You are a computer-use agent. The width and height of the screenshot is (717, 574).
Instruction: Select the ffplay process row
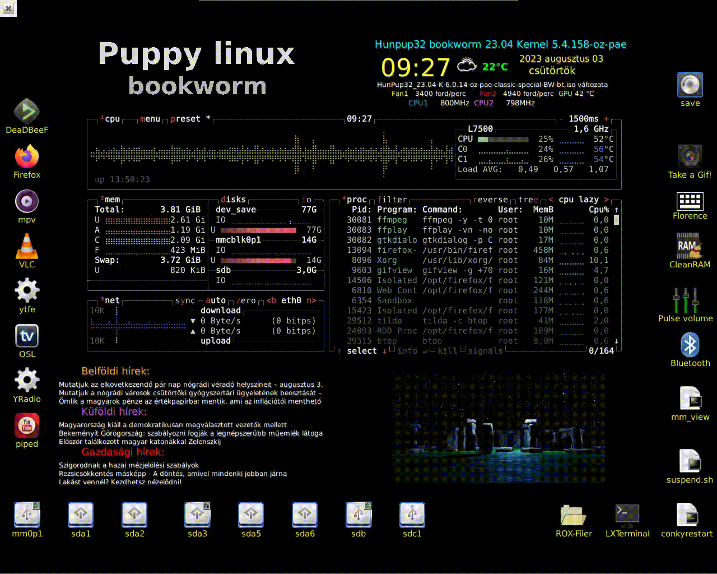click(x=478, y=230)
